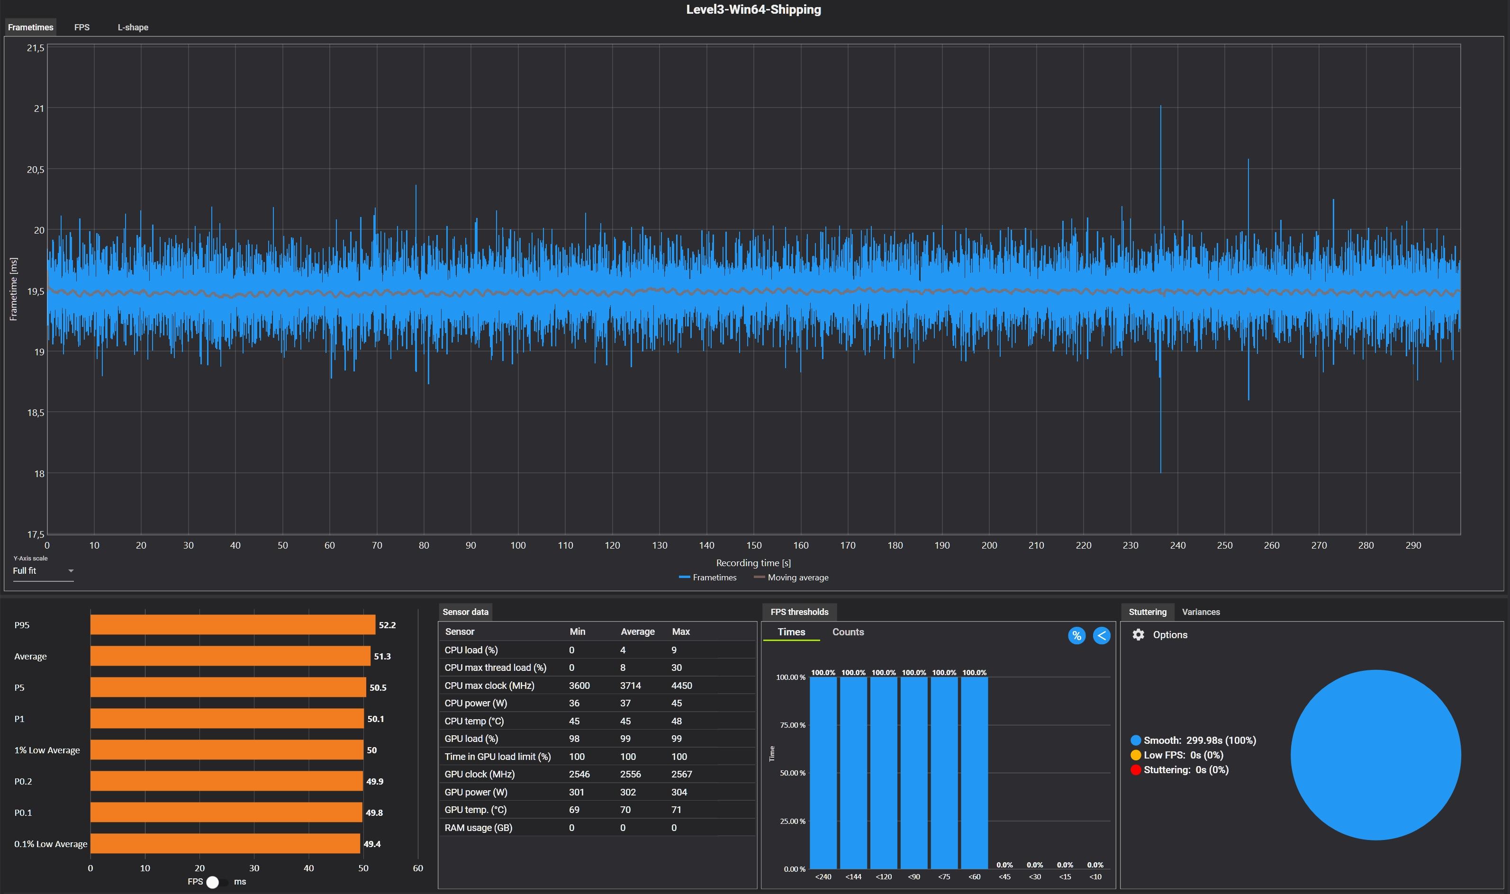The width and height of the screenshot is (1510, 894).
Task: Click the blue stuttering pie chart
Action: click(x=1376, y=755)
